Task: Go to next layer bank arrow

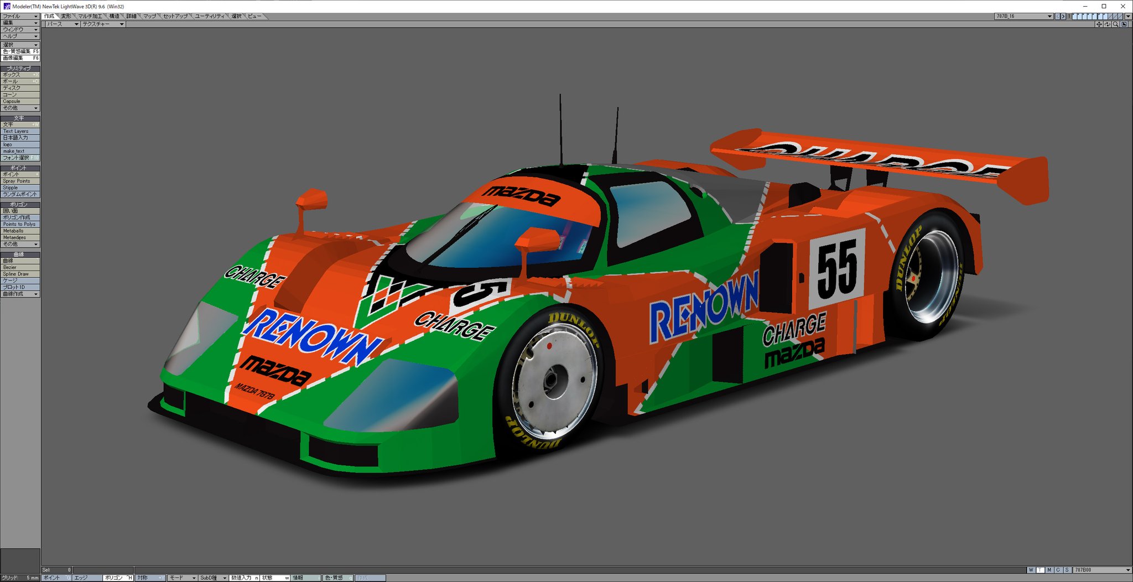Action: 1063,16
